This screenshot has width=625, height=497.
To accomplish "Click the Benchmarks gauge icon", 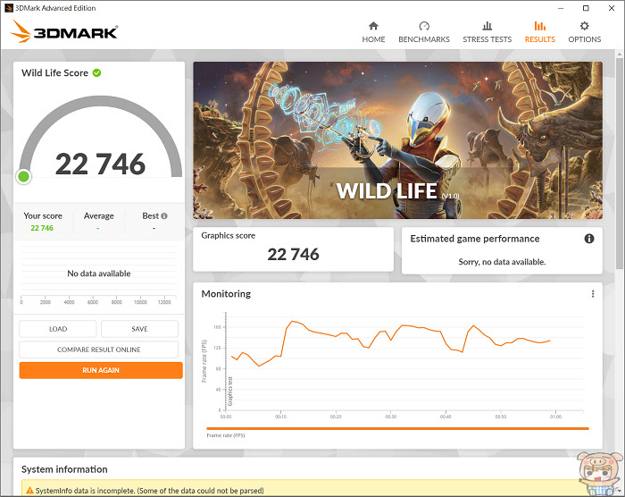I will 424,26.
